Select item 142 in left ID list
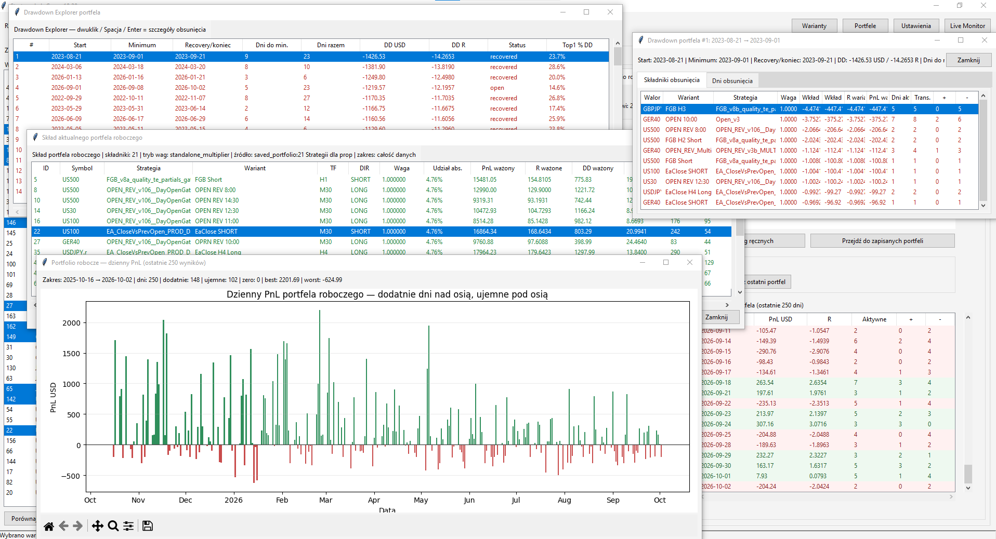Image resolution: width=996 pixels, height=539 pixels. (20, 399)
